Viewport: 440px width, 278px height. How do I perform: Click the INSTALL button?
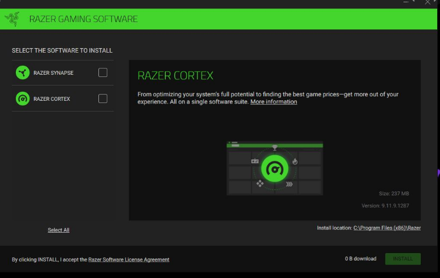pos(403,259)
